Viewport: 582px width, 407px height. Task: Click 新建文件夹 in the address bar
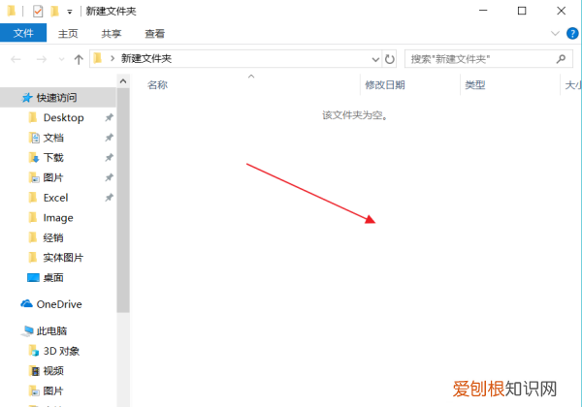click(x=146, y=58)
